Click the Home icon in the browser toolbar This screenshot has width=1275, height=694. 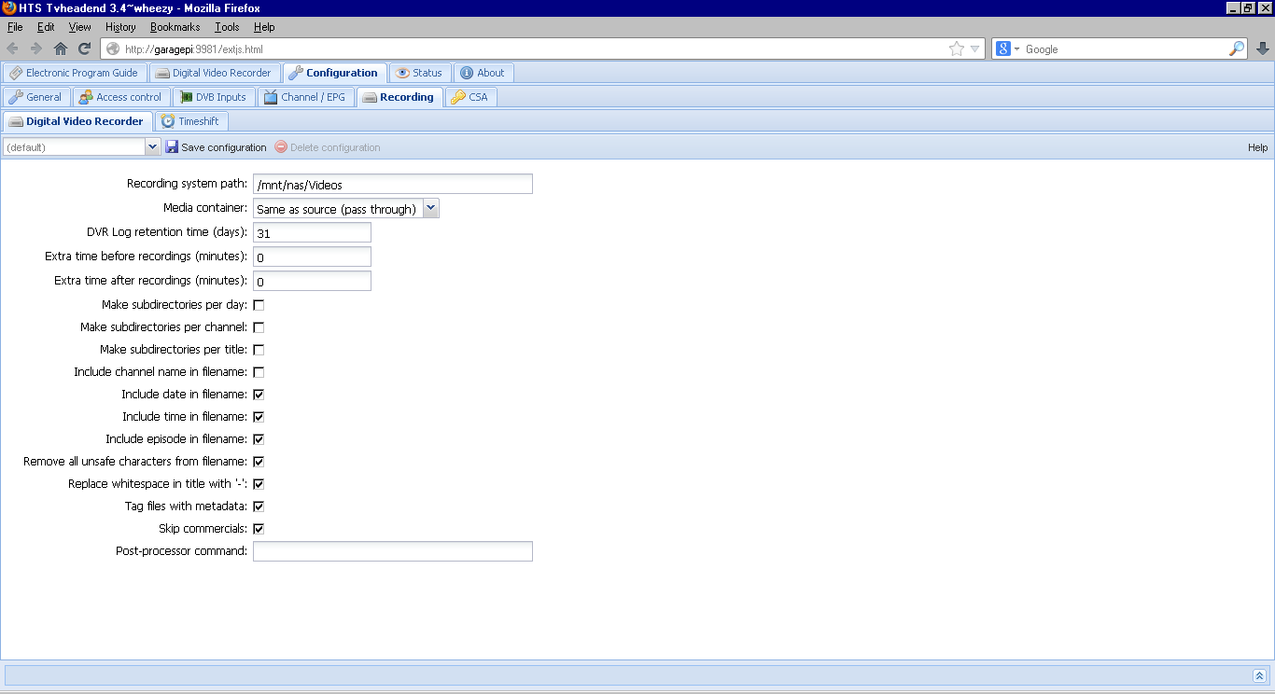62,49
